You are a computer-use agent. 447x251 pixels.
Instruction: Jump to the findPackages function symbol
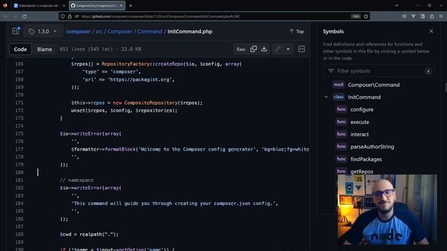pos(366,160)
